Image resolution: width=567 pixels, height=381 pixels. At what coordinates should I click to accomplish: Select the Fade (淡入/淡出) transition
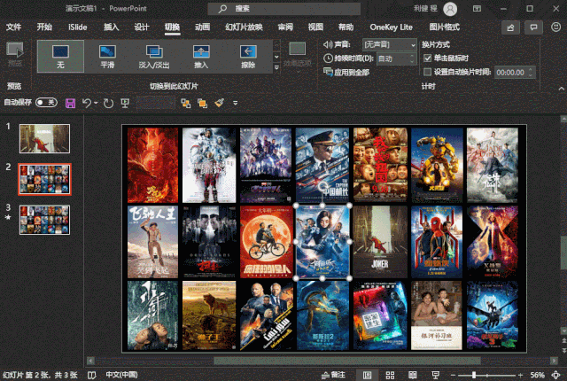click(x=154, y=57)
